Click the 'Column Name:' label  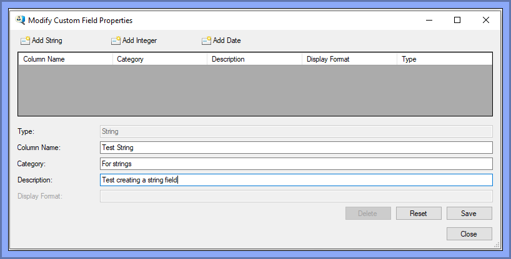[39, 148]
